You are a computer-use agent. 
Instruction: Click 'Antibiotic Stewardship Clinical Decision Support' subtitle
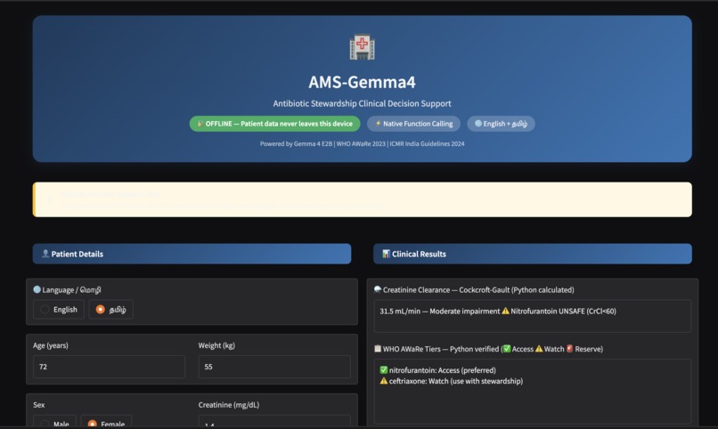tap(362, 103)
